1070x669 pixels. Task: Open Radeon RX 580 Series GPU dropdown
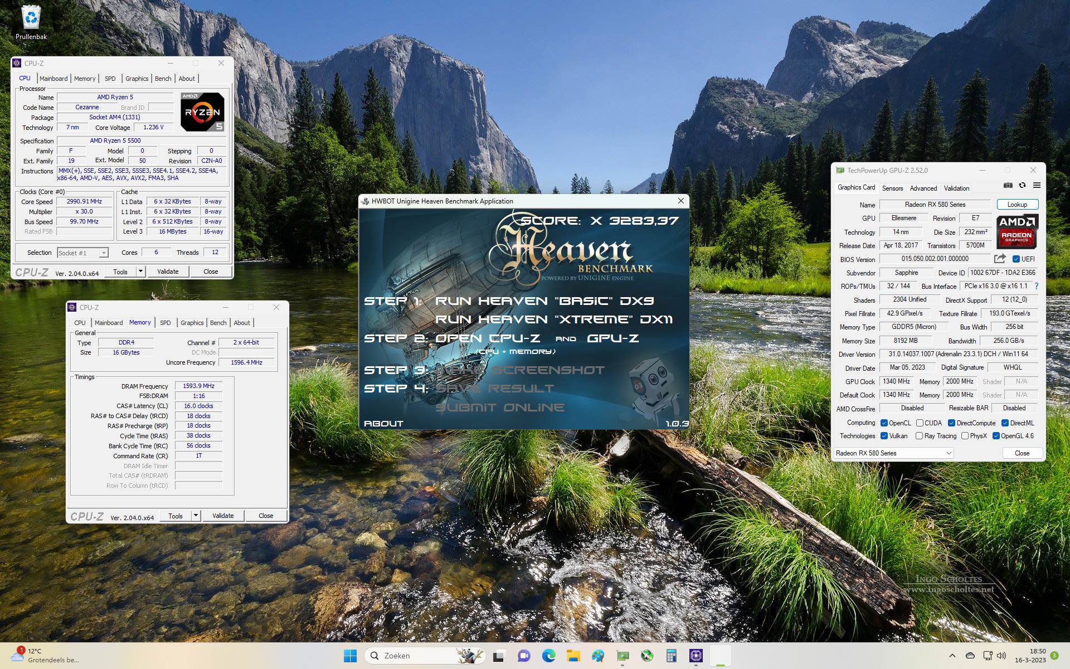[893, 453]
